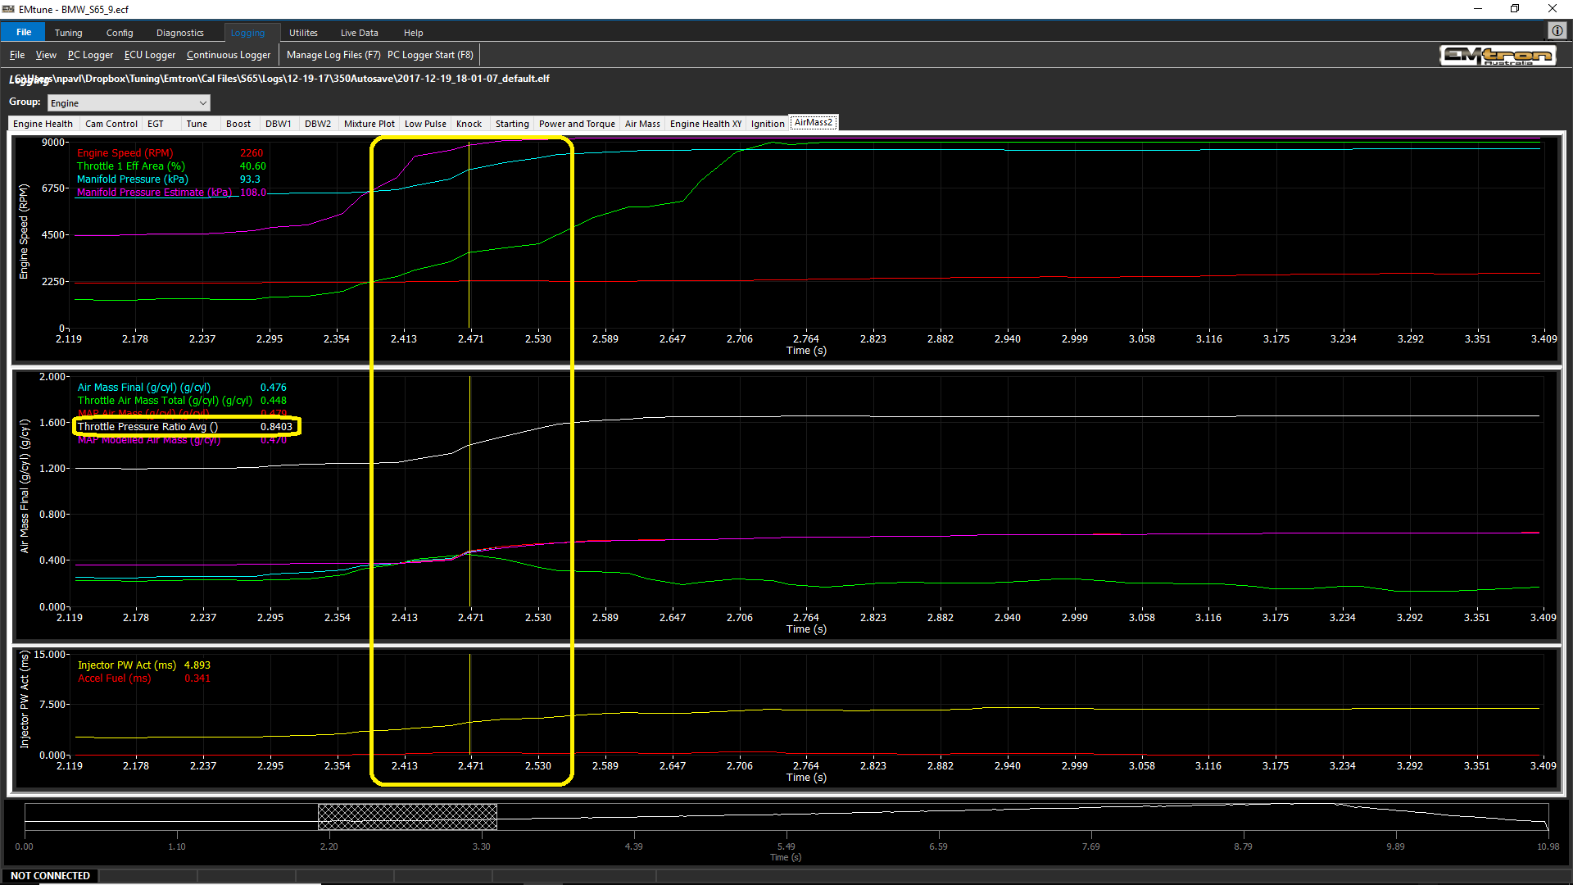Select the DBW2 graph tab
The width and height of the screenshot is (1573, 885).
pos(318,124)
